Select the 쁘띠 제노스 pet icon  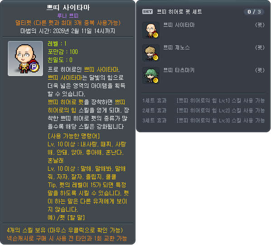point(151,53)
